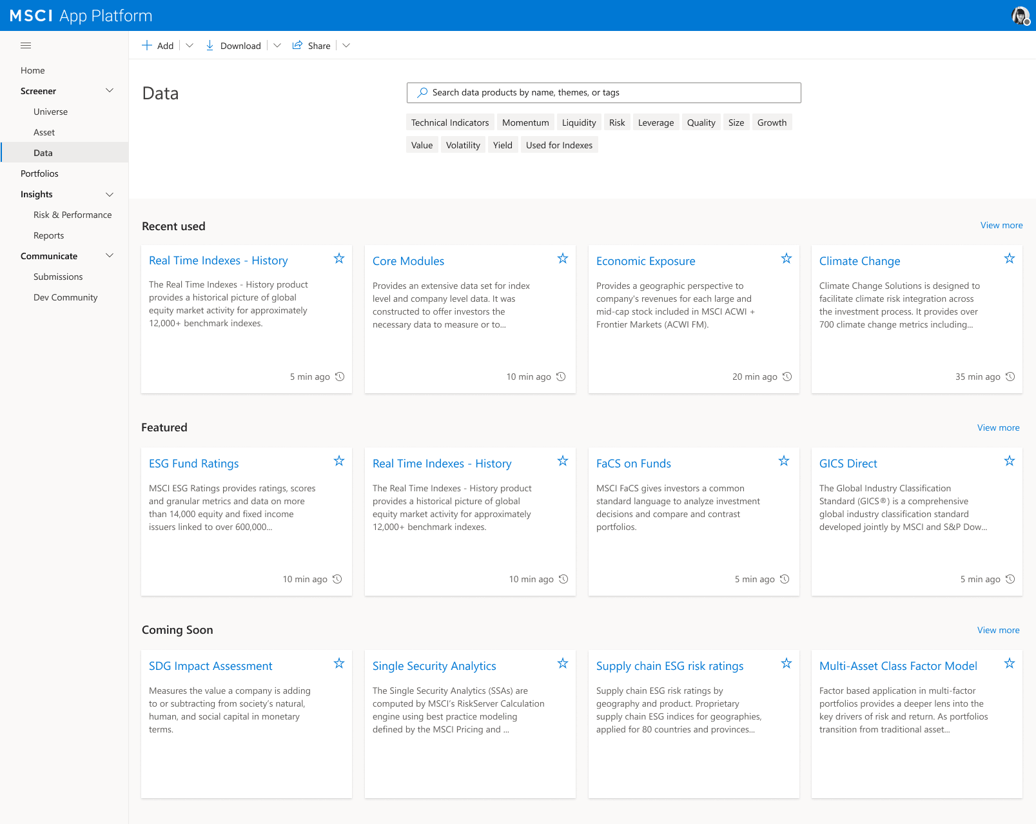Filter by Risk tag
The width and height of the screenshot is (1036, 824).
tap(617, 123)
